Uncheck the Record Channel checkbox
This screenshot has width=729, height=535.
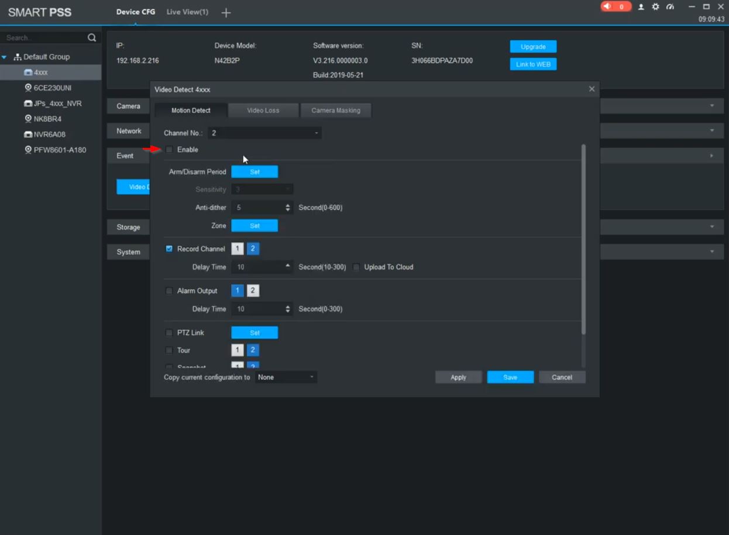tap(170, 249)
